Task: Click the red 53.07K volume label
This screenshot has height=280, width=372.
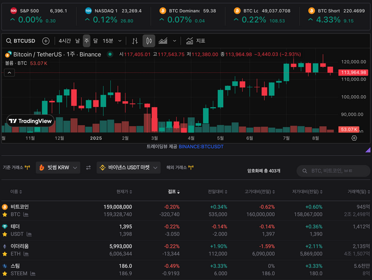Action: click(349, 130)
